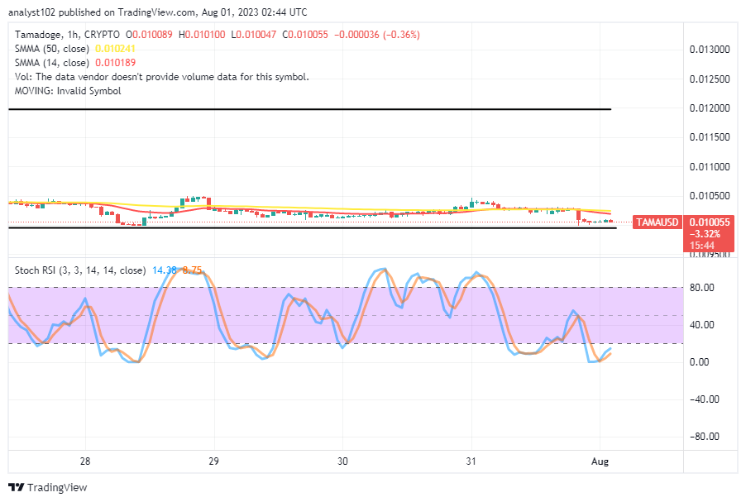Click the 0.010500 price axis label
746x502 pixels.
710,195
